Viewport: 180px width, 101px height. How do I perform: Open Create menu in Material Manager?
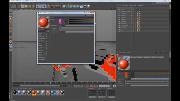click(17, 89)
